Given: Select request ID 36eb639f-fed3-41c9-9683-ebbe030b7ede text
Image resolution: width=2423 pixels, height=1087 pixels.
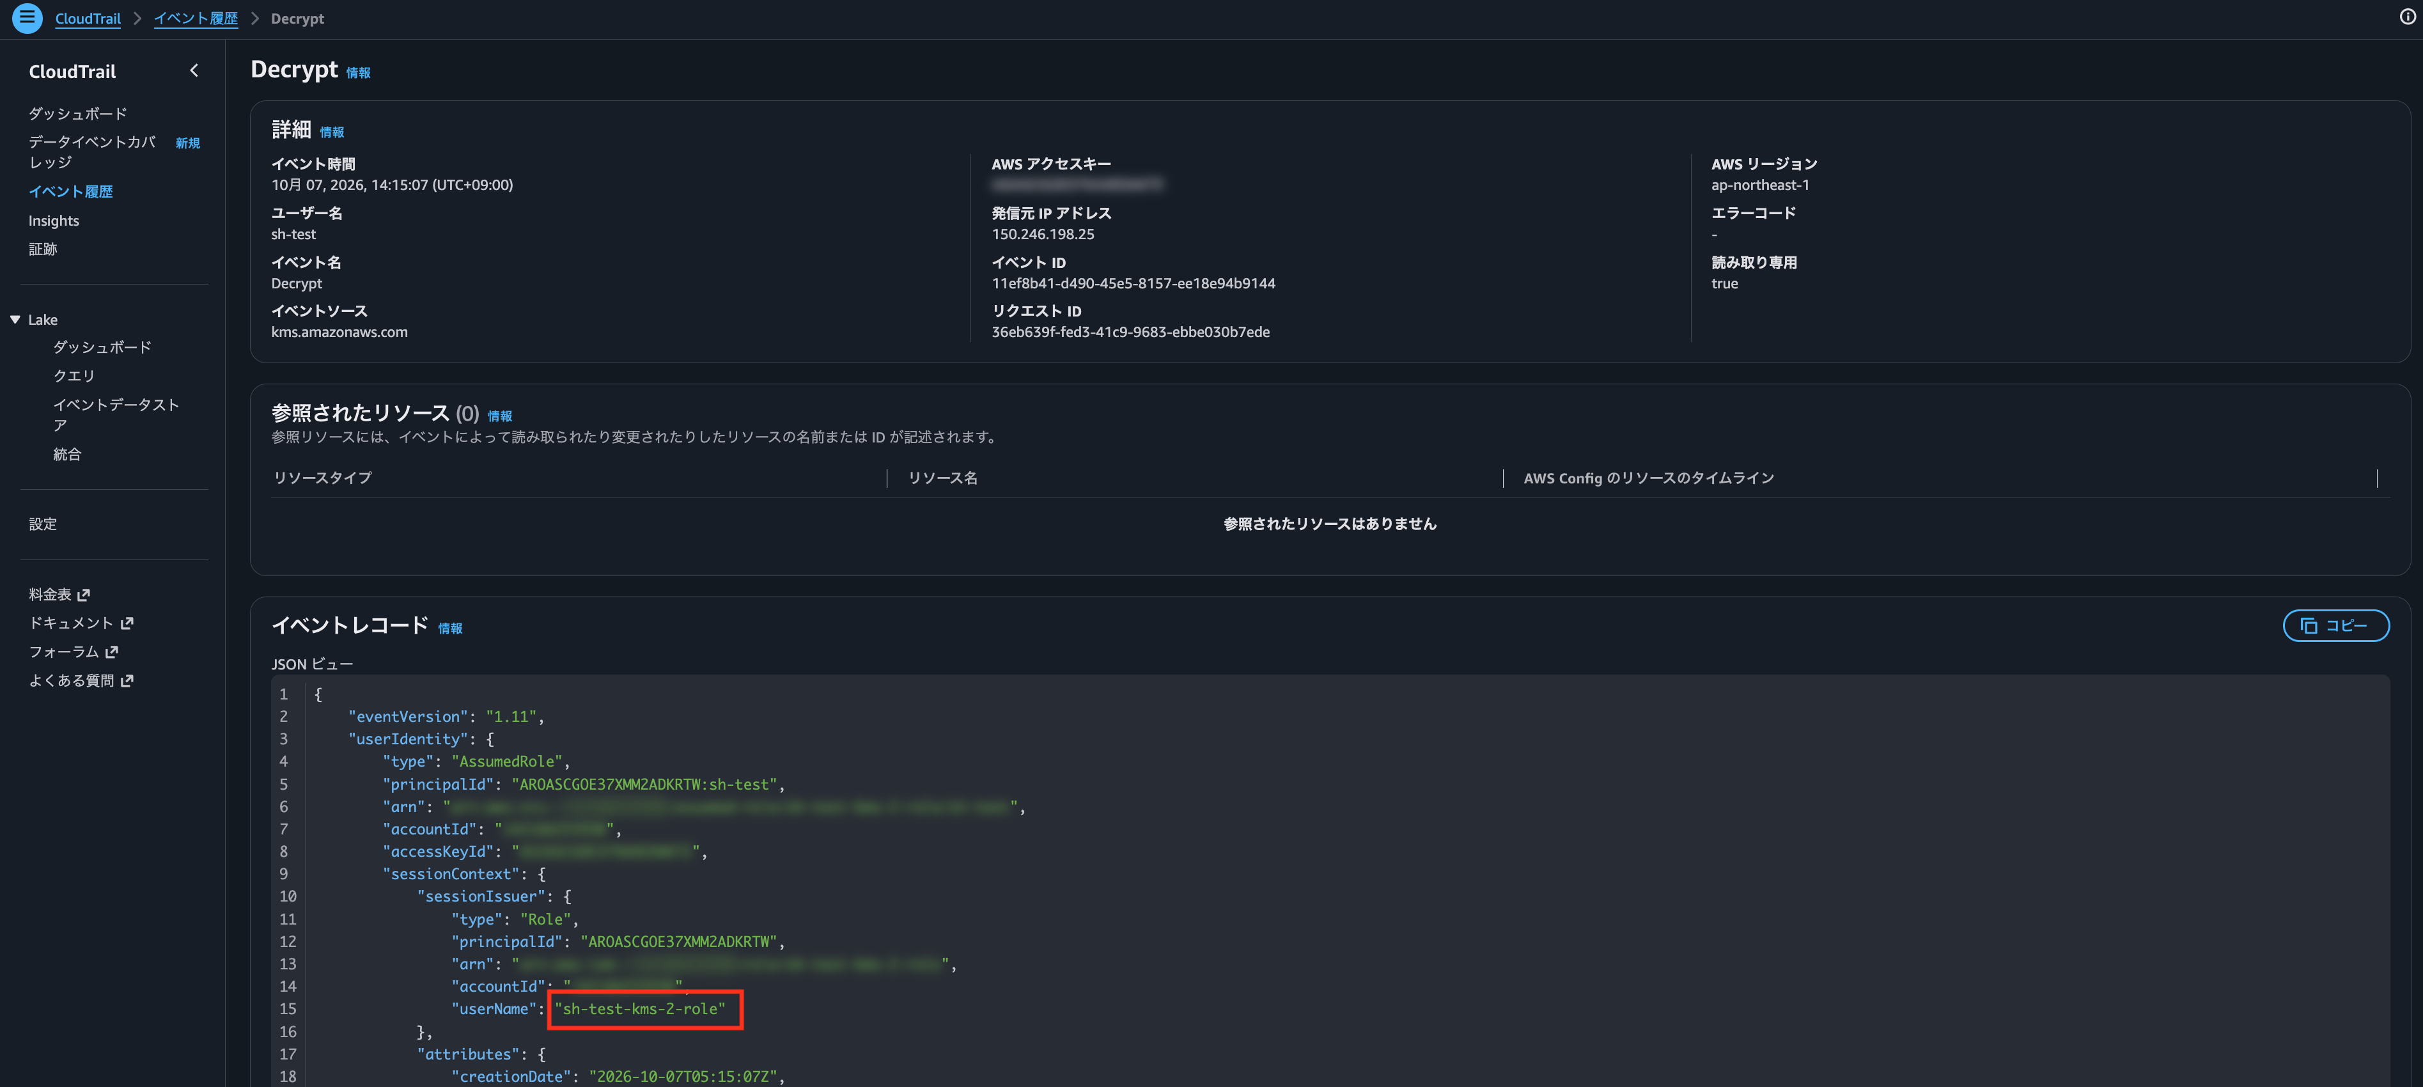Looking at the screenshot, I should [1130, 332].
